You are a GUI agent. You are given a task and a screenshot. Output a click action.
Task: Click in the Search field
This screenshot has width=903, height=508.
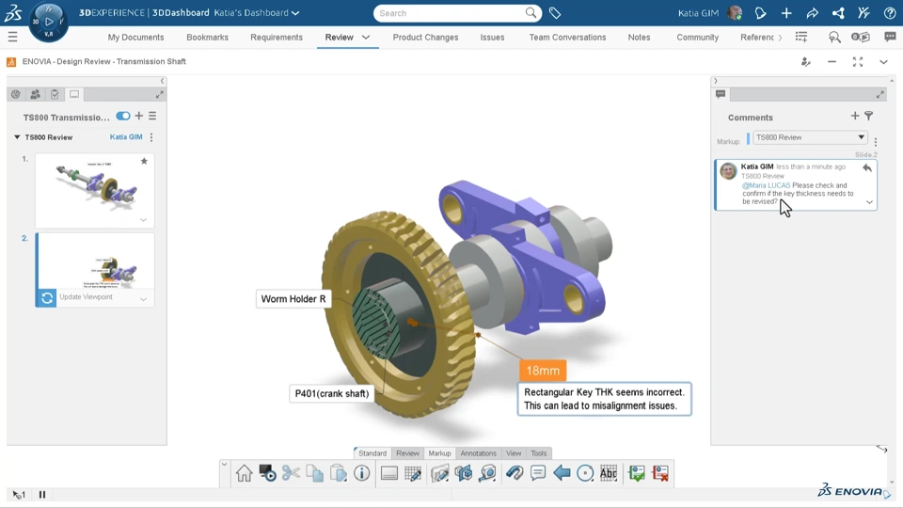pos(451,13)
